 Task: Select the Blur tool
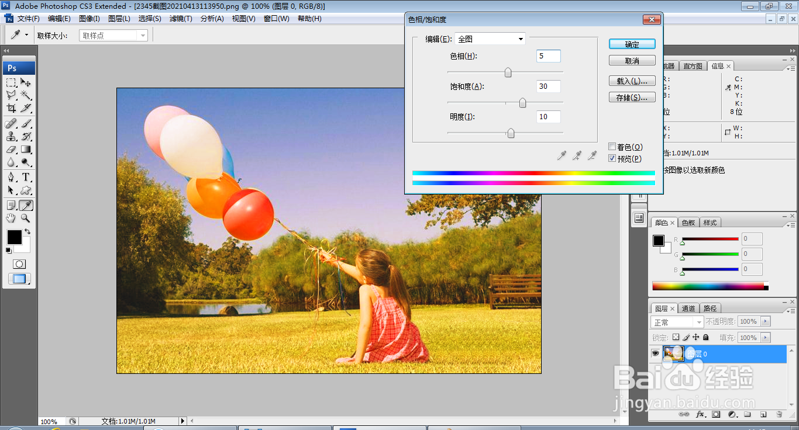[12, 162]
